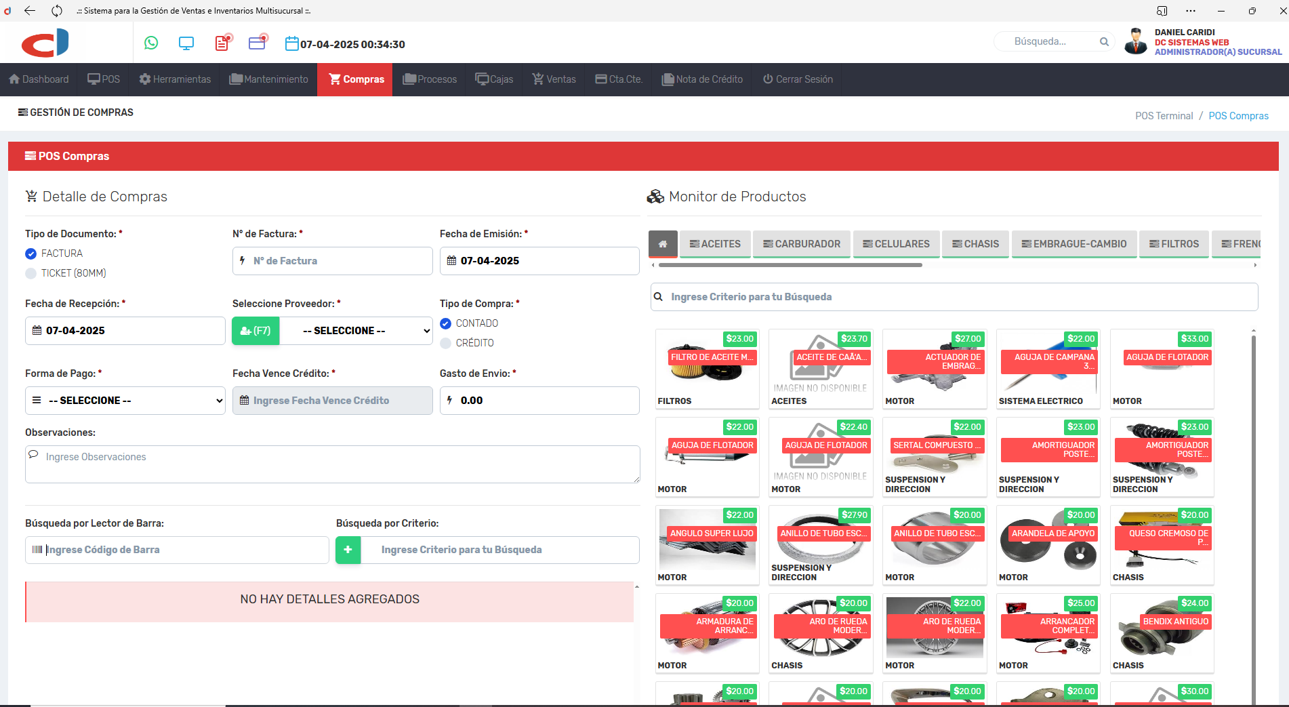The width and height of the screenshot is (1289, 707).
Task: Open the Forma de Pago dropdown
Action: 125,401
